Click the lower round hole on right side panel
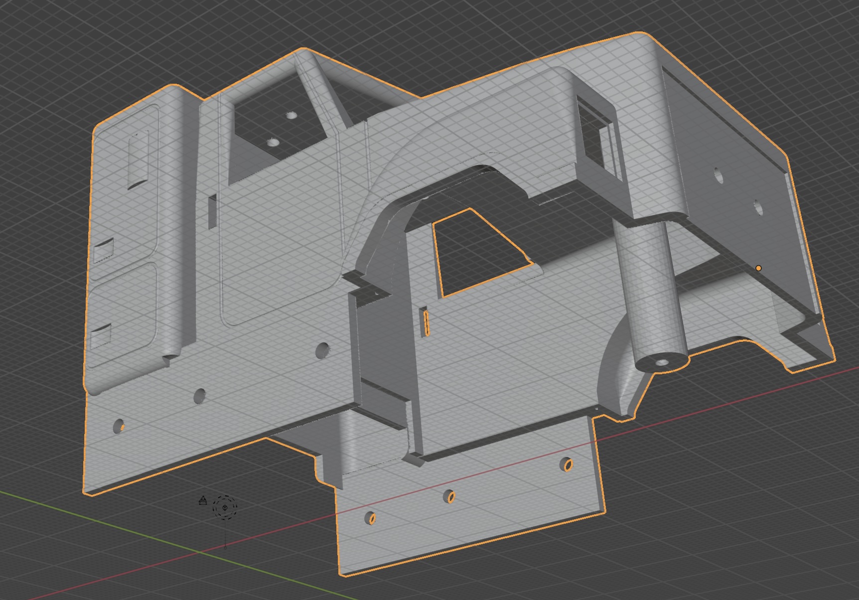 758,208
